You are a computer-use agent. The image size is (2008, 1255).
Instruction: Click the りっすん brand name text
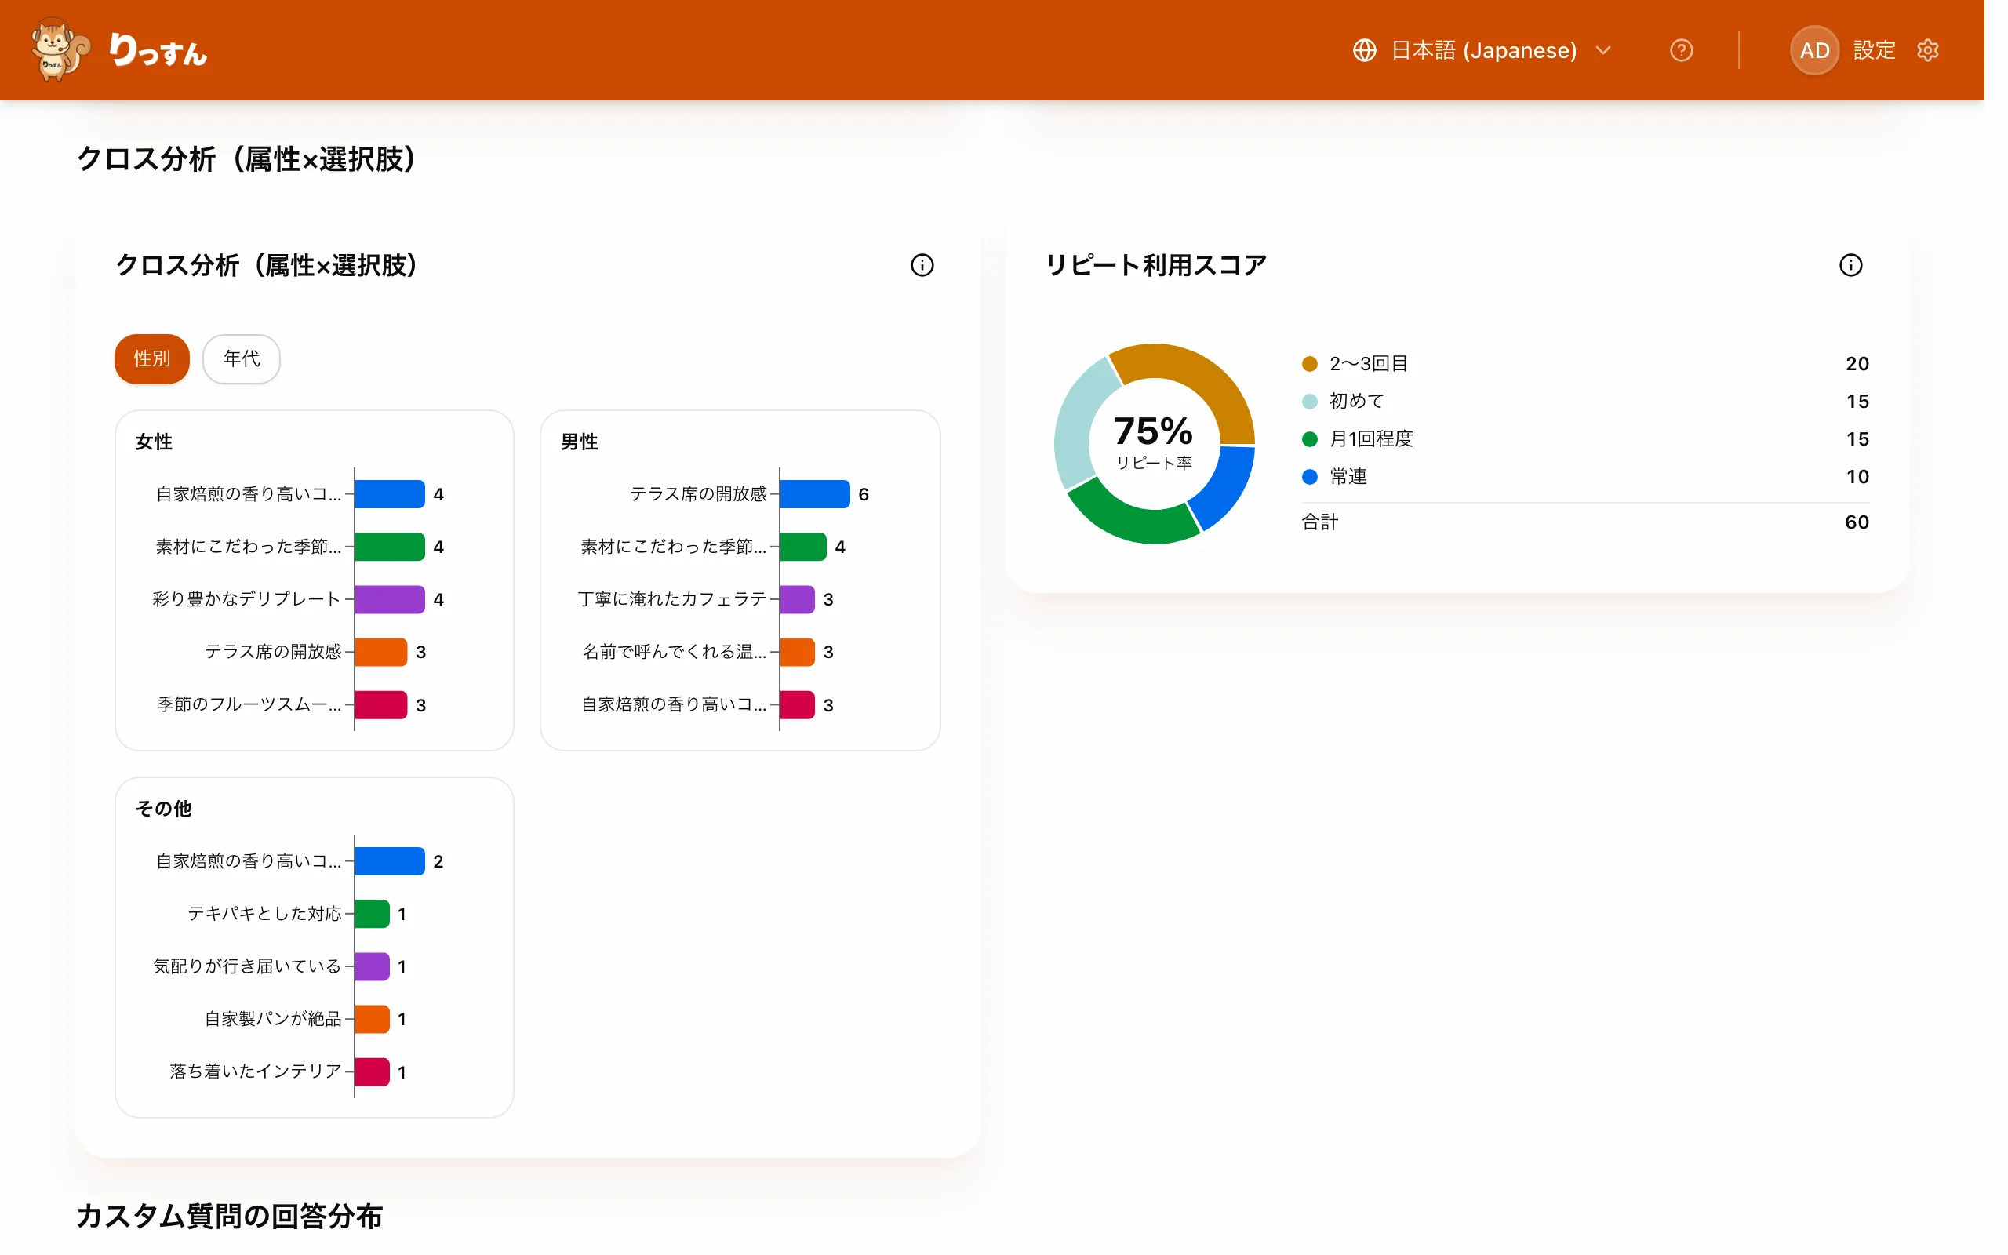[158, 51]
